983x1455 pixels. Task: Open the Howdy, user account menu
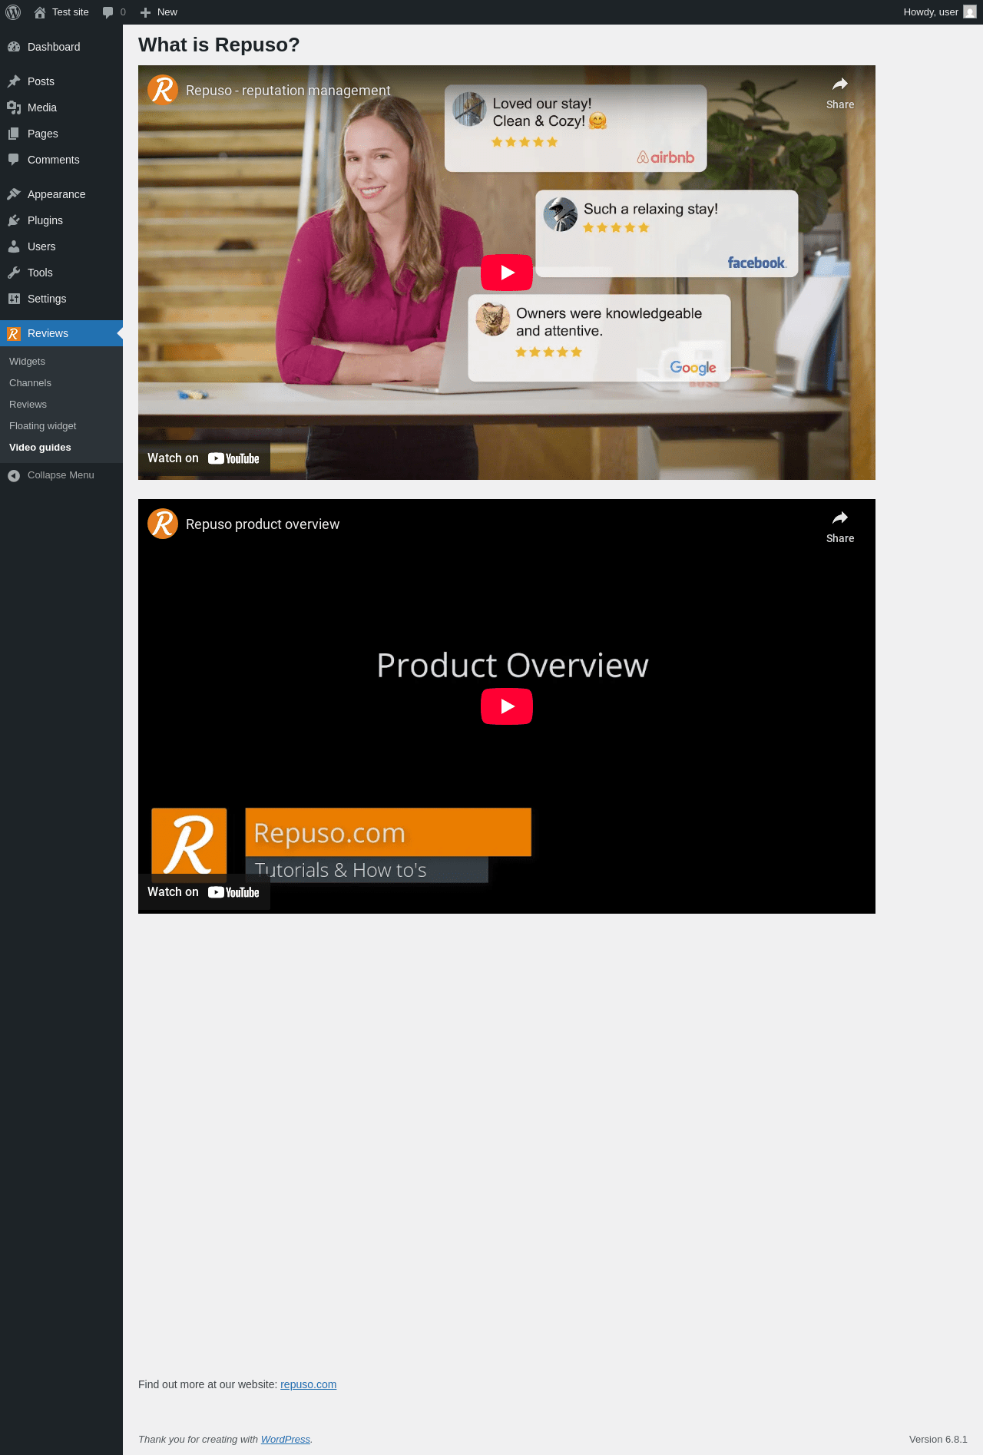coord(939,12)
